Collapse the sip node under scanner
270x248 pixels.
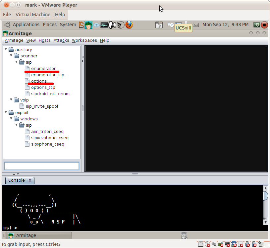[17, 62]
